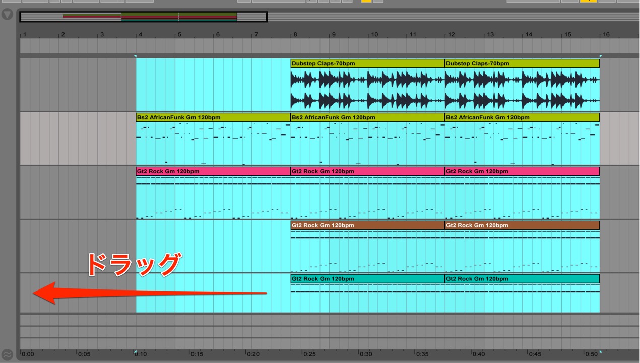
Task: Click bar 15 on the beat ruler
Action: point(567,35)
